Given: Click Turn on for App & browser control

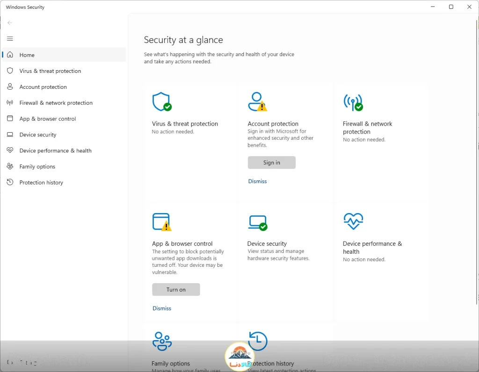Looking at the screenshot, I should coord(176,289).
